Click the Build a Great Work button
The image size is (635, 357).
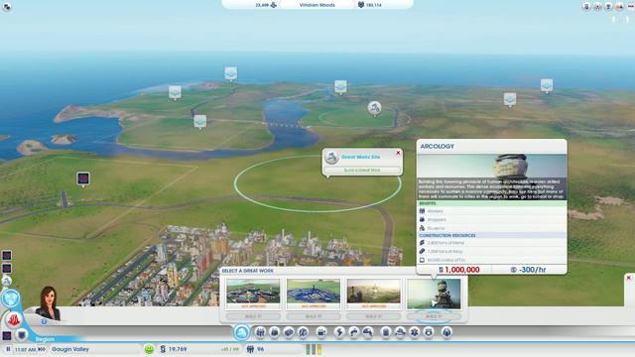362,170
